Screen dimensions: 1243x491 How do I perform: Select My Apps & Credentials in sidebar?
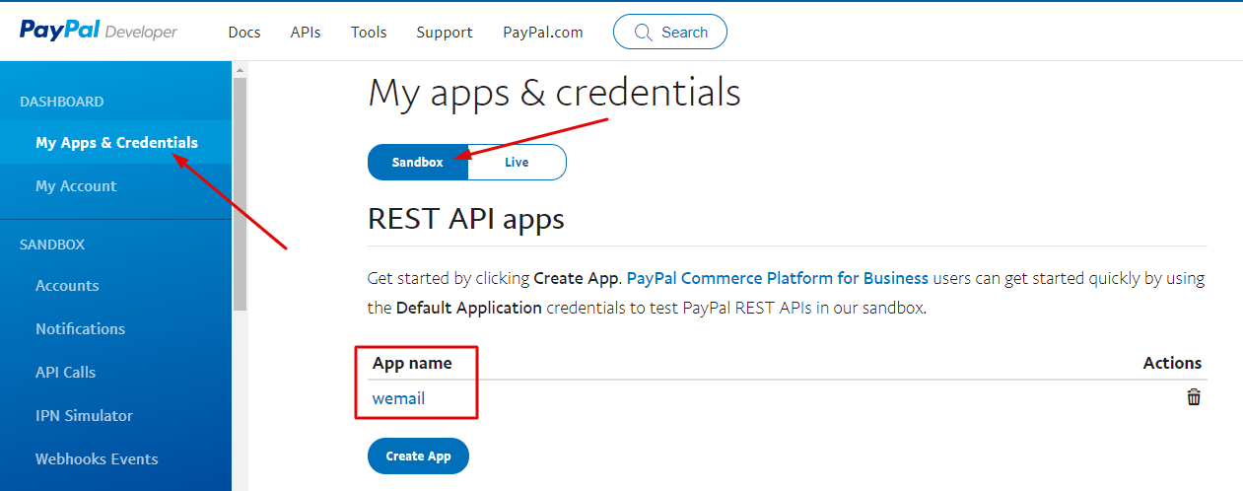116,143
